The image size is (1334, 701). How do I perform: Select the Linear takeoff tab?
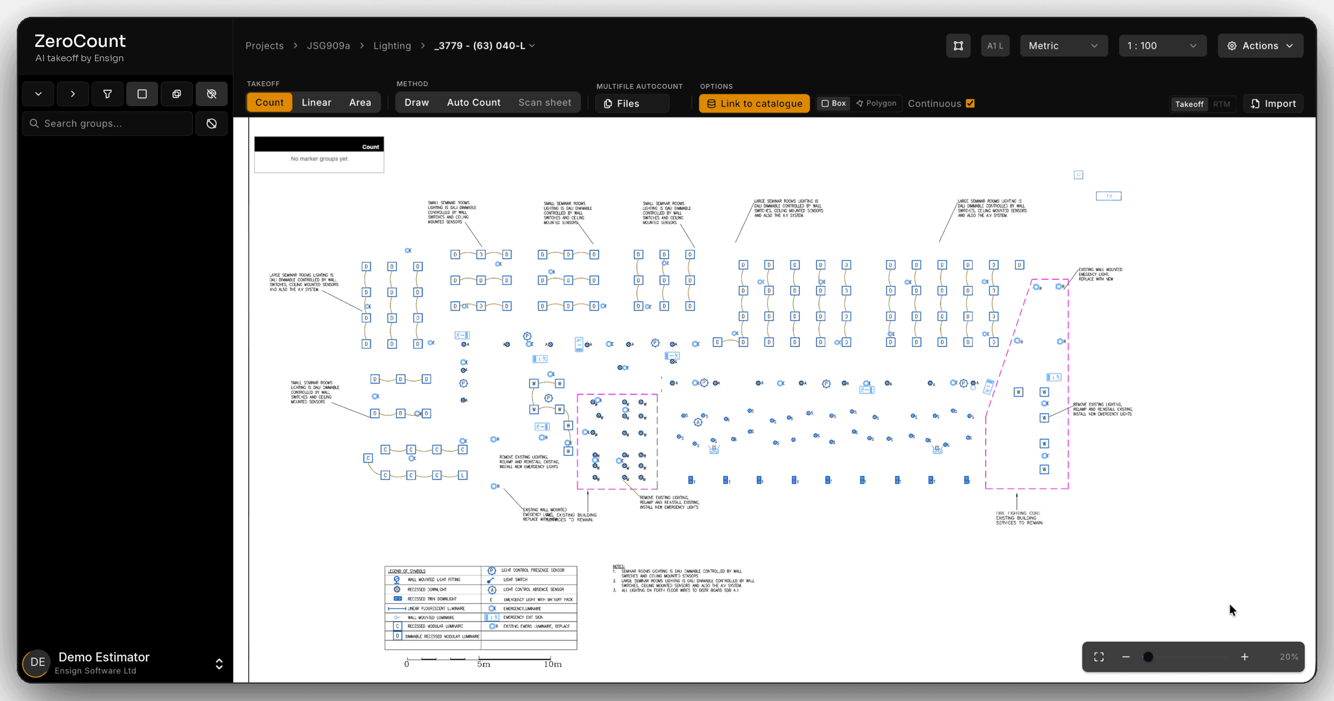(x=316, y=103)
